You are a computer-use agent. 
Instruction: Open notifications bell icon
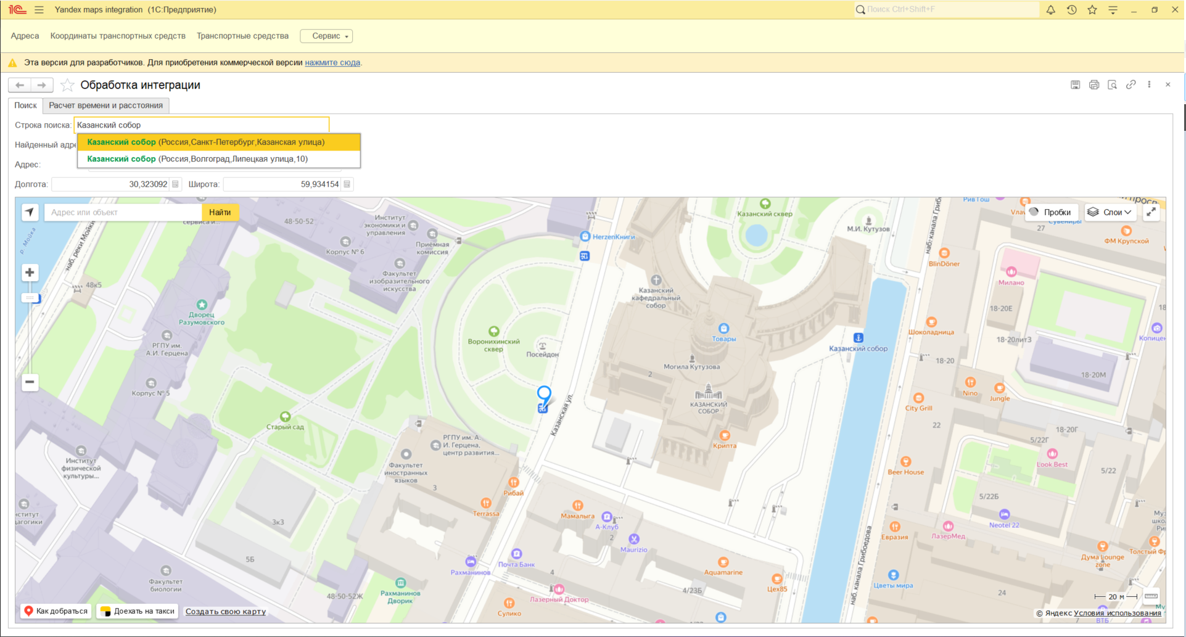1050,10
